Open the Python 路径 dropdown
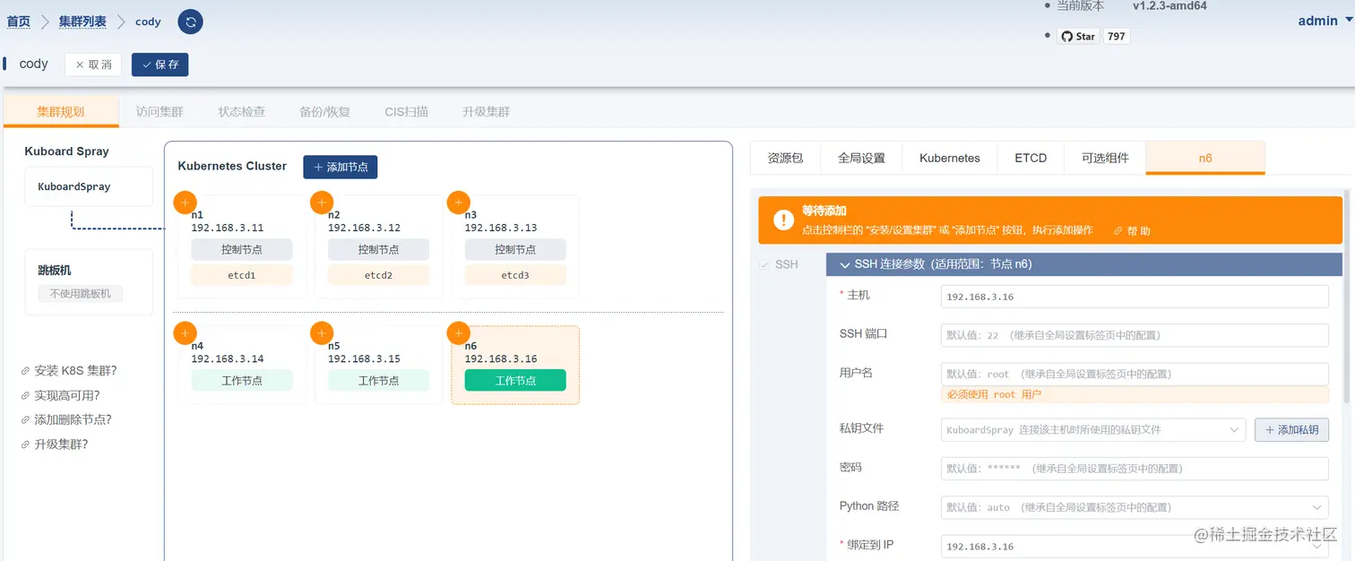The width and height of the screenshot is (1355, 561). tap(1135, 507)
